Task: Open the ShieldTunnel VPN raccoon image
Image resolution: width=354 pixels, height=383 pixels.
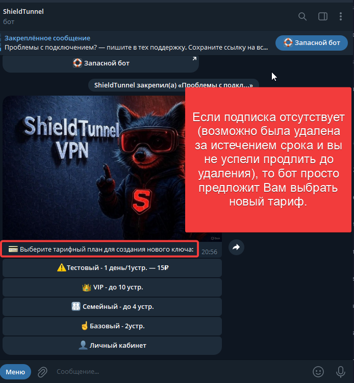Action: [94, 168]
